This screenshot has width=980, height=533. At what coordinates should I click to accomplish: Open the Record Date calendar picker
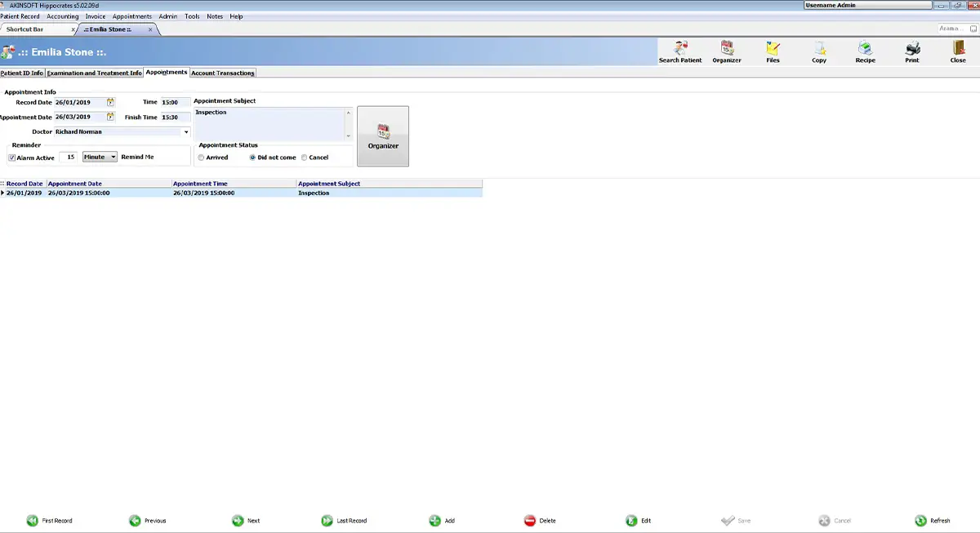(110, 103)
